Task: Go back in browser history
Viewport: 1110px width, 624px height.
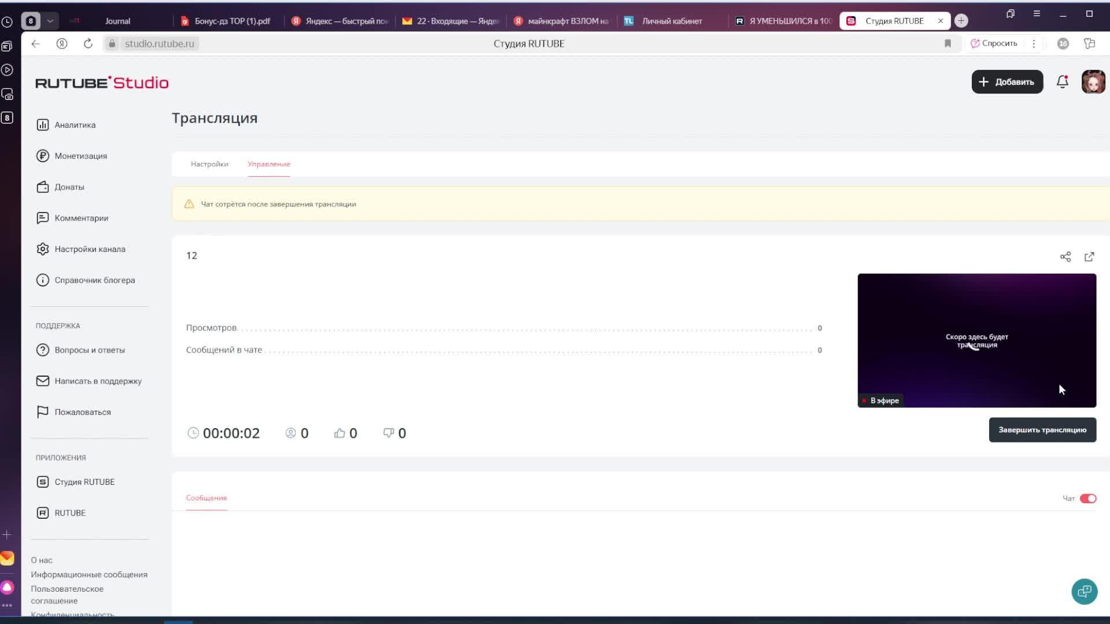Action: [36, 43]
